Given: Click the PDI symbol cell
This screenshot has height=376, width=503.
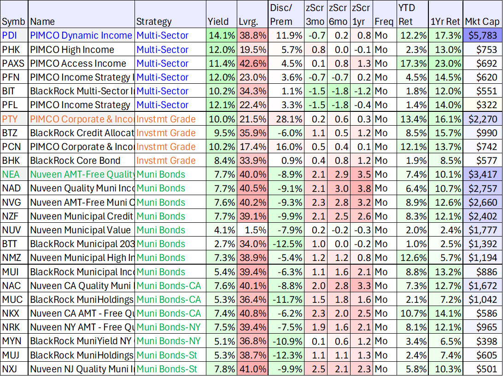Looking at the screenshot, I should tap(14, 35).
